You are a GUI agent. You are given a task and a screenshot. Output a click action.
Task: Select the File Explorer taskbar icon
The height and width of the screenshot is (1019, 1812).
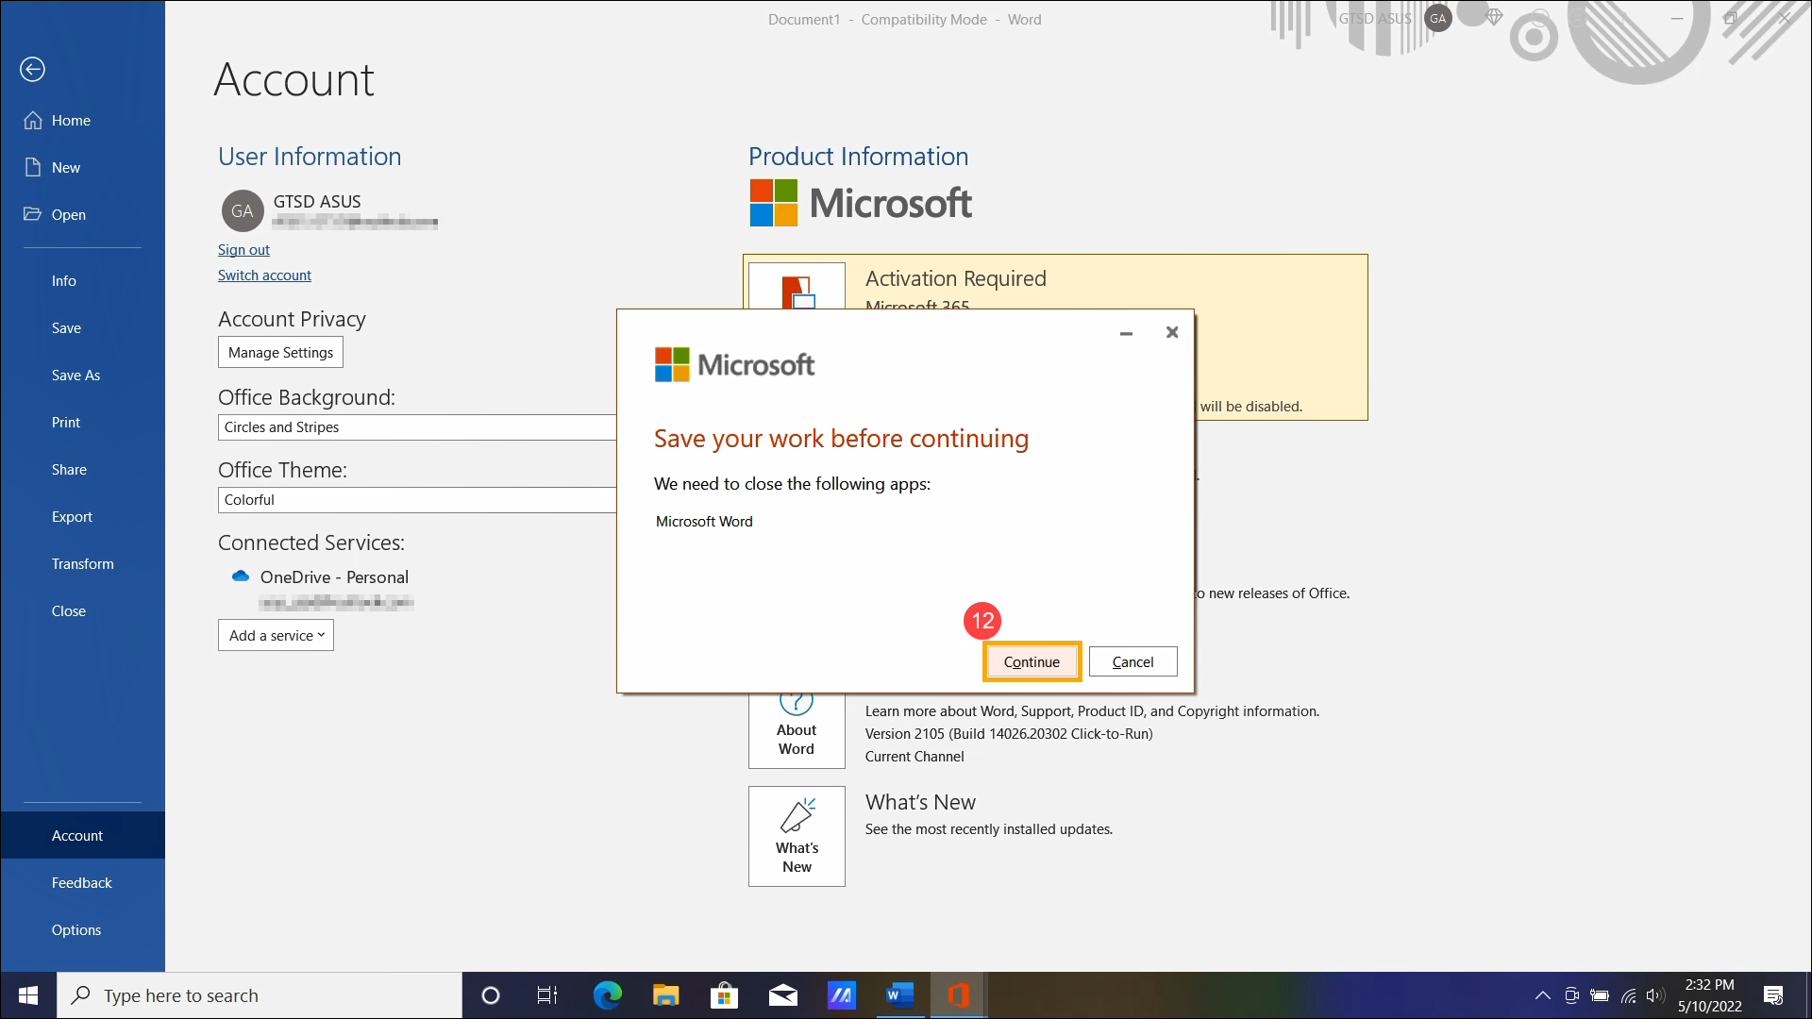pyautogui.click(x=667, y=994)
